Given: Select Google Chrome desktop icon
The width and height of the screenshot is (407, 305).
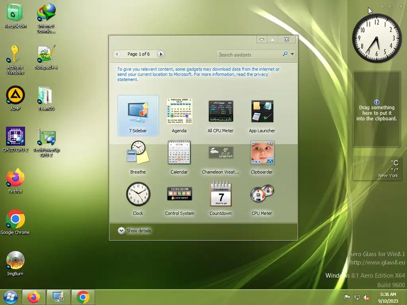Looking at the screenshot, I should [x=15, y=222].
